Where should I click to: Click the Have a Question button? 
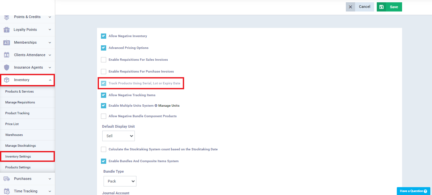(414, 191)
